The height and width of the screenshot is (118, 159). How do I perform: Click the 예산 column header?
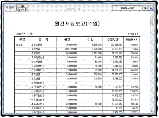(67, 40)
